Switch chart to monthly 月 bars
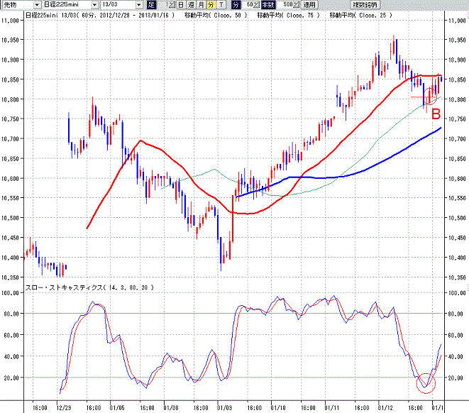 coord(201,5)
